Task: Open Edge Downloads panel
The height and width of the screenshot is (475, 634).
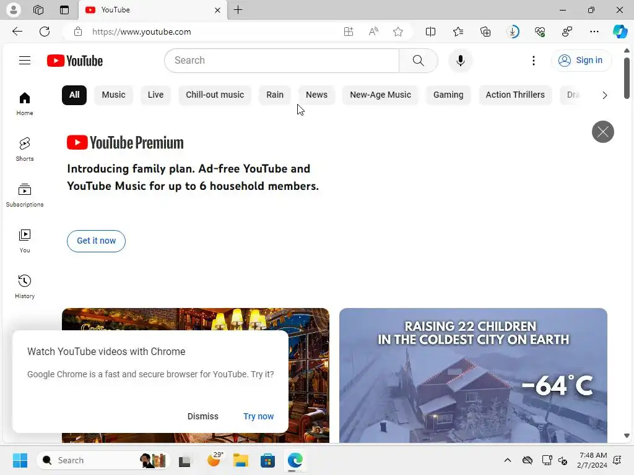Action: (x=513, y=32)
